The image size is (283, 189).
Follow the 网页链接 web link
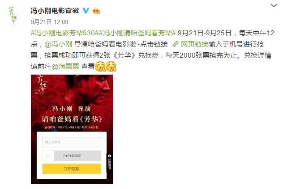(195, 44)
